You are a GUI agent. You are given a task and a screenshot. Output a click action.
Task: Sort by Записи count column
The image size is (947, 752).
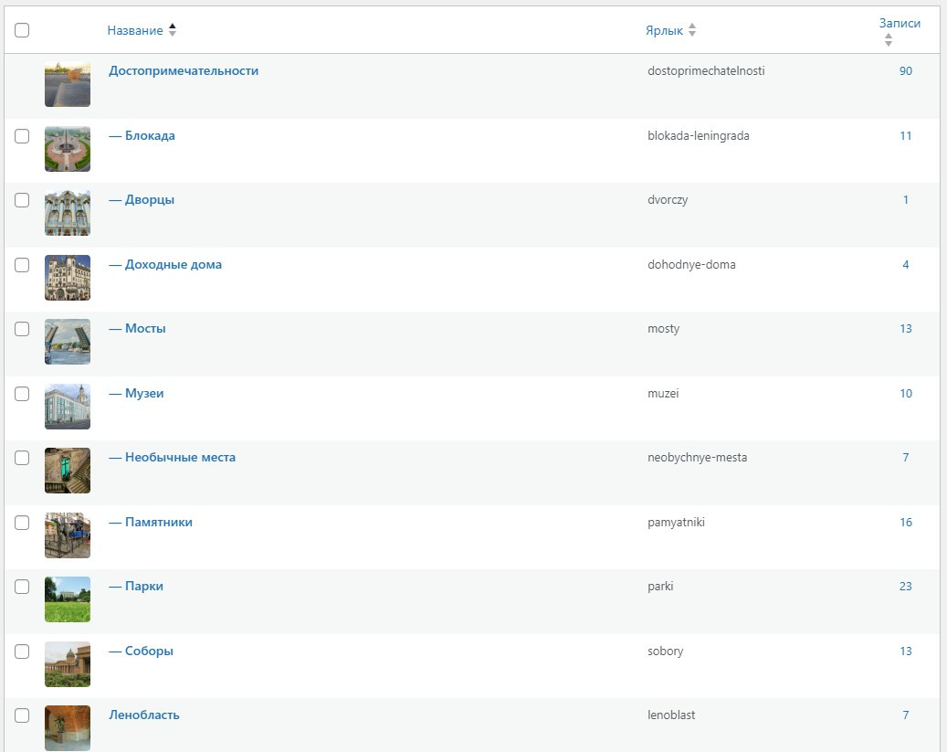(900, 24)
